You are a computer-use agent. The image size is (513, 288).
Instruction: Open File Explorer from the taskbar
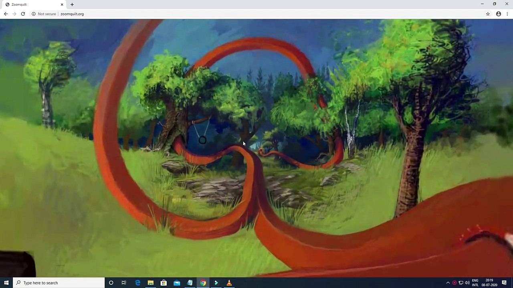151,283
